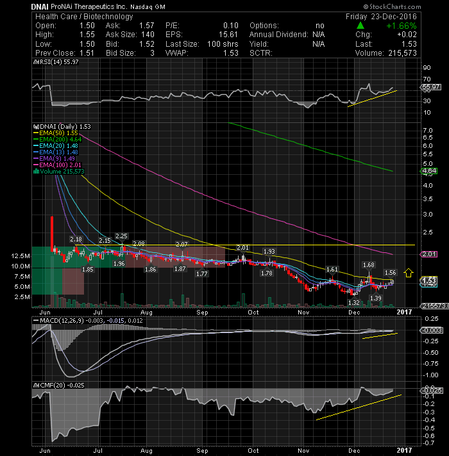The height and width of the screenshot is (456, 449).
Task: Click the EMA(100) 2.01 legend entry
Action: [x=57, y=165]
